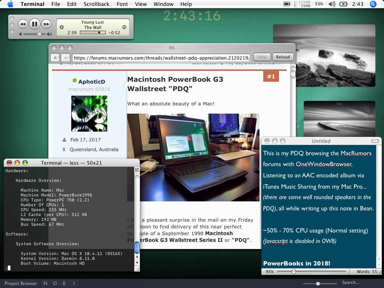Click the low volume speaker icon in iTunes
The height and width of the screenshot is (288, 384).
point(21,34)
